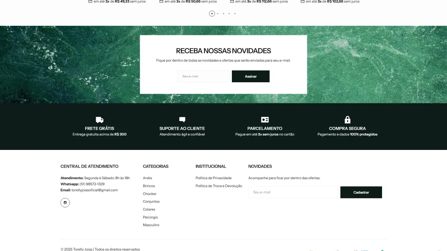This screenshot has width=447, height=251.
Task: Click the Assinar newsletter button
Action: click(251, 76)
